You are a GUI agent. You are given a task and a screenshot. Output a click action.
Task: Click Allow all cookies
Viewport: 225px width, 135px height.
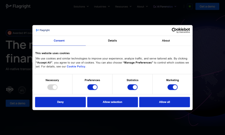(164, 102)
